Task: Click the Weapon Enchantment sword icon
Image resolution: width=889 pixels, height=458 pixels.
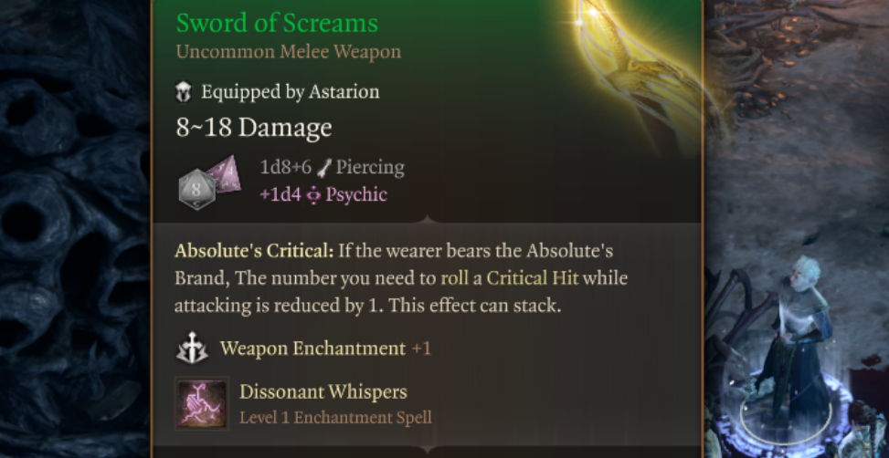Action: pyautogui.click(x=191, y=349)
